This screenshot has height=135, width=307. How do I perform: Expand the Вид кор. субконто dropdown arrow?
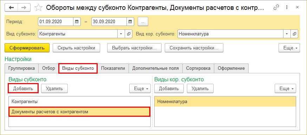point(287,34)
